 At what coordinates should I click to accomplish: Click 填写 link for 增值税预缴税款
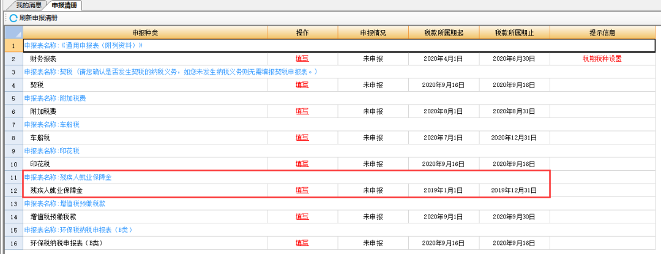click(x=302, y=217)
